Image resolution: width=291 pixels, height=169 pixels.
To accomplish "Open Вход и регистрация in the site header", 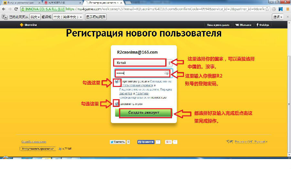I will [x=218, y=25].
